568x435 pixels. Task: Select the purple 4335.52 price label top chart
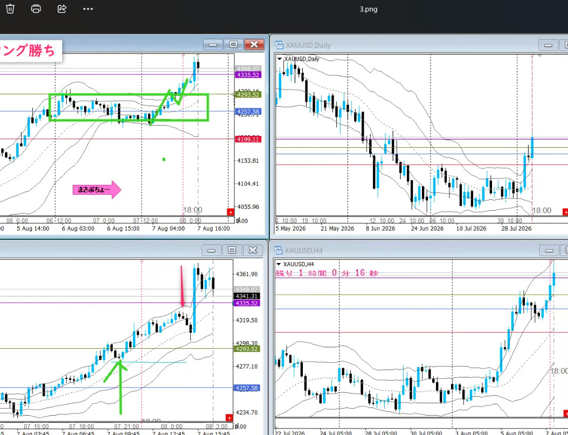click(248, 75)
